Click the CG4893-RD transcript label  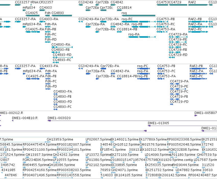62,55
